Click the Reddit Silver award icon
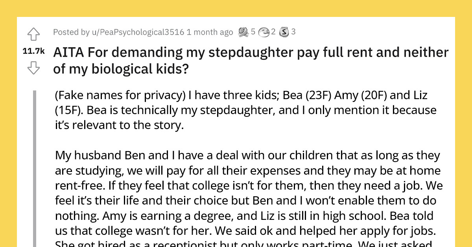The width and height of the screenshot is (472, 247). point(284,32)
